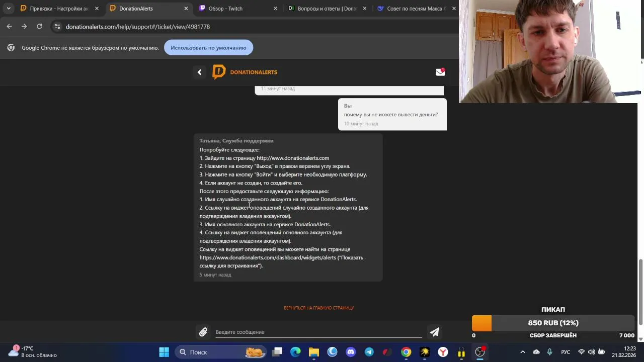Attach a file with the paperclip icon

click(x=203, y=332)
